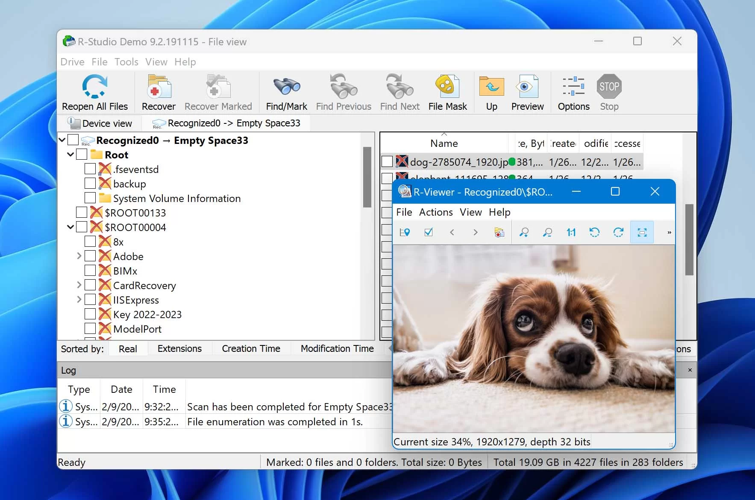
Task: Switch to the Device view tab
Action: click(x=101, y=123)
